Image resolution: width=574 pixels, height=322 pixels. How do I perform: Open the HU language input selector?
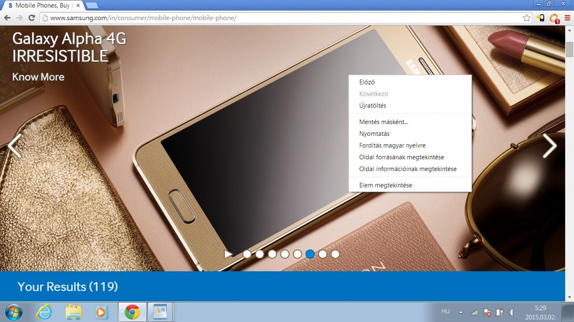point(445,311)
